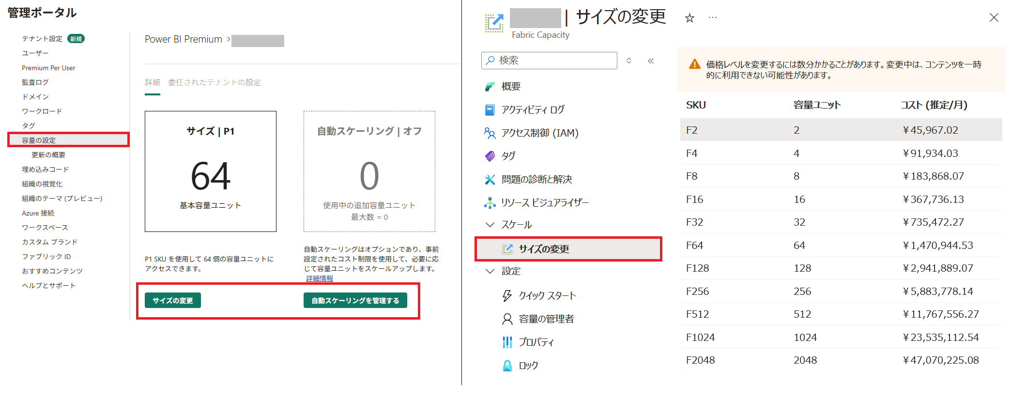Select the F64 SKU row
The height and width of the screenshot is (400, 1011).
pos(841,245)
